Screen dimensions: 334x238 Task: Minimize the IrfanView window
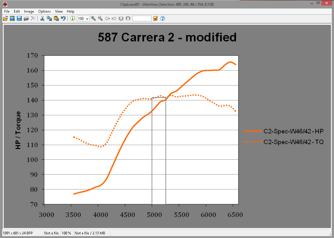tap(312, 3)
